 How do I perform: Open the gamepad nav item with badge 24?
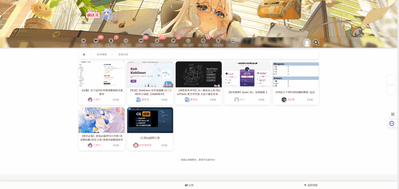[141, 42]
